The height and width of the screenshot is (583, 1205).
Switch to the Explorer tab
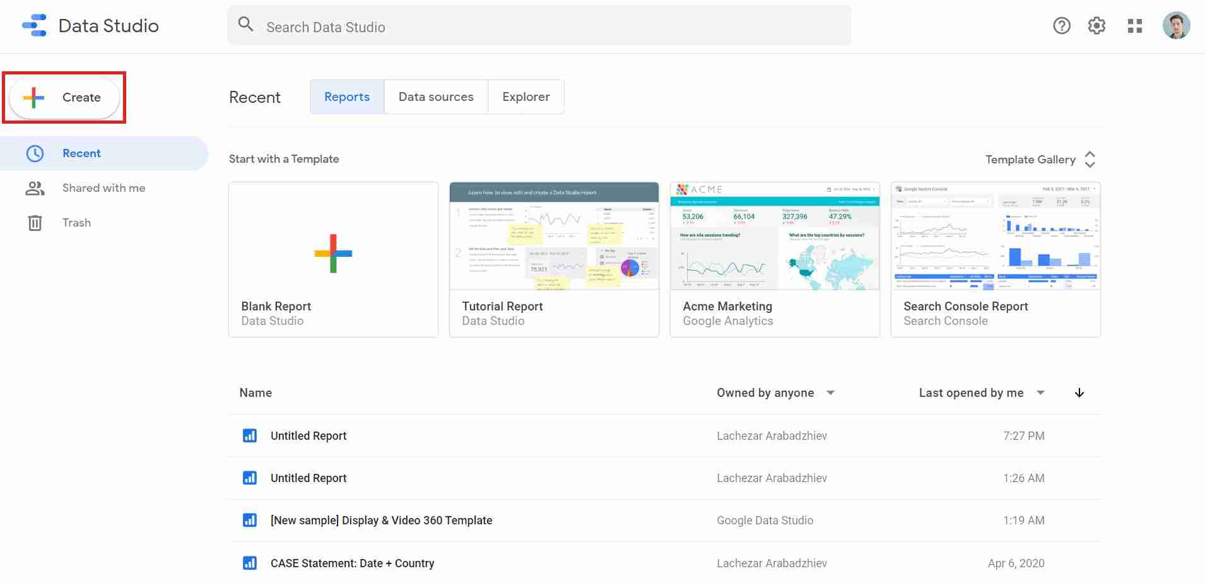click(526, 97)
